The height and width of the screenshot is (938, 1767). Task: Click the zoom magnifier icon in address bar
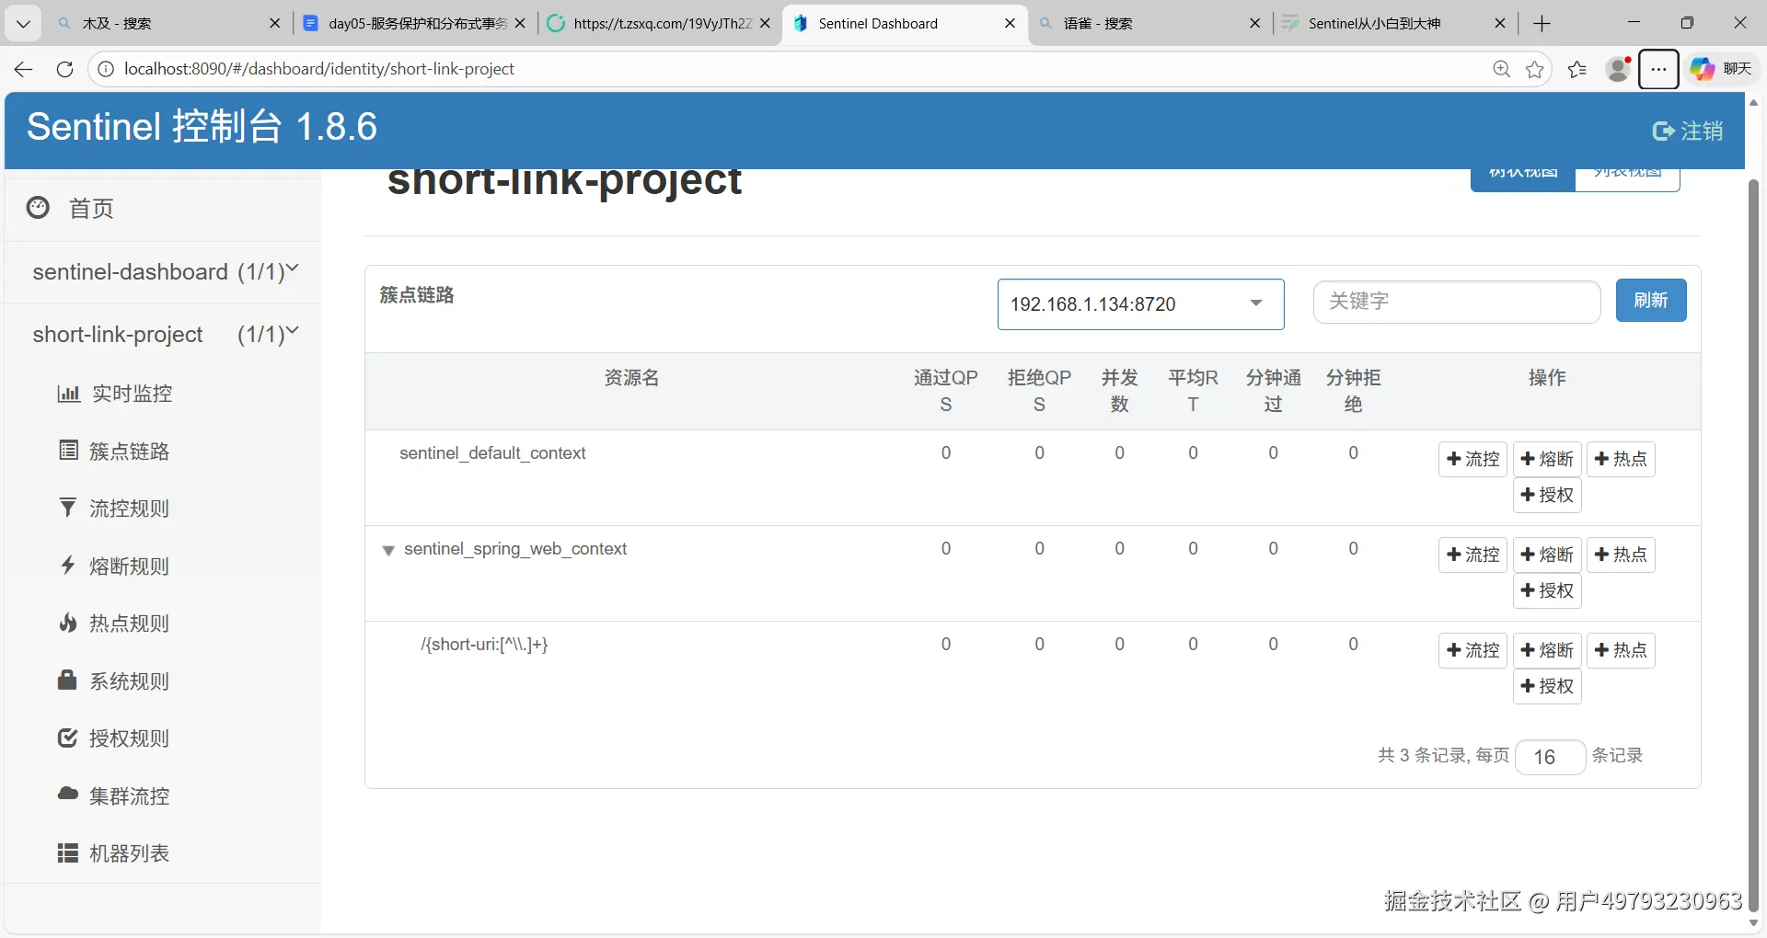click(x=1502, y=69)
